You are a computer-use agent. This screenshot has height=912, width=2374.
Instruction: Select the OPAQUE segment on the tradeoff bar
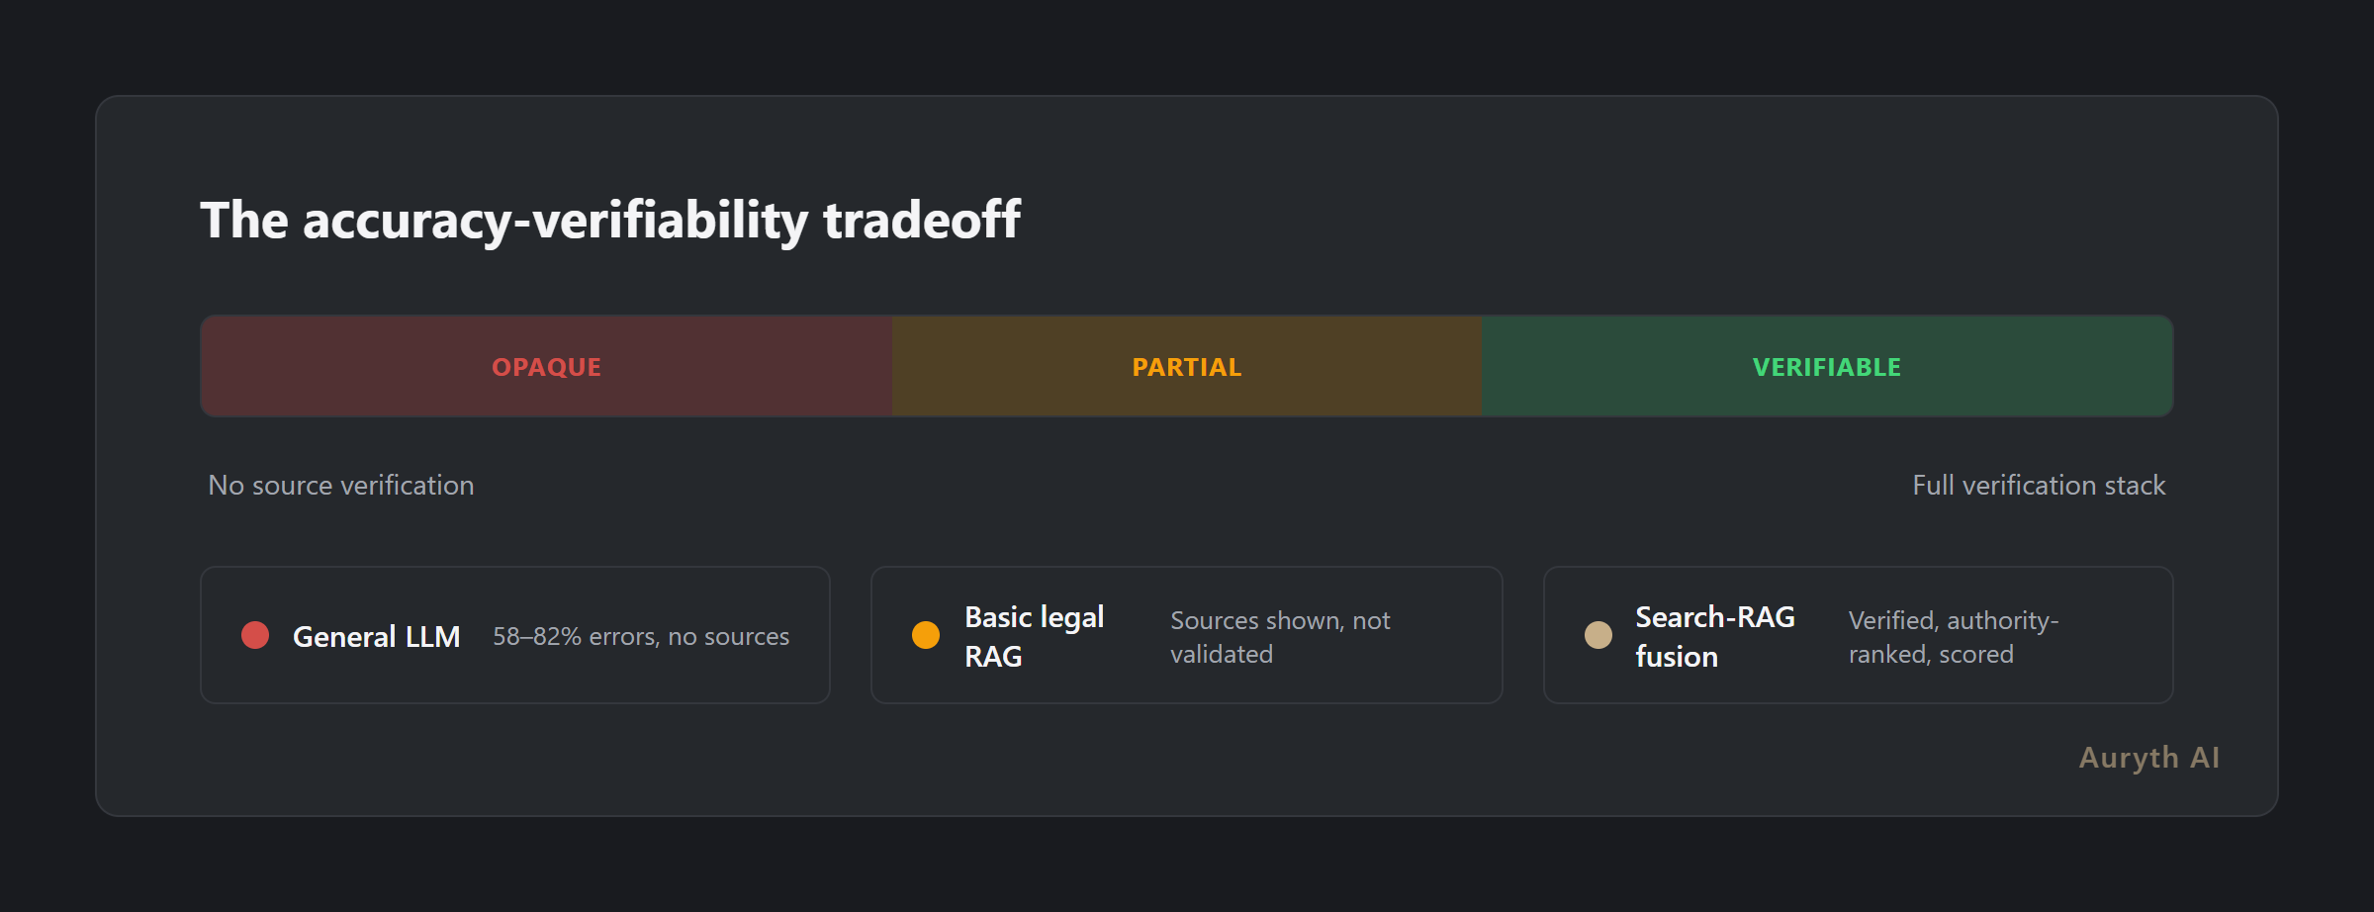545,366
